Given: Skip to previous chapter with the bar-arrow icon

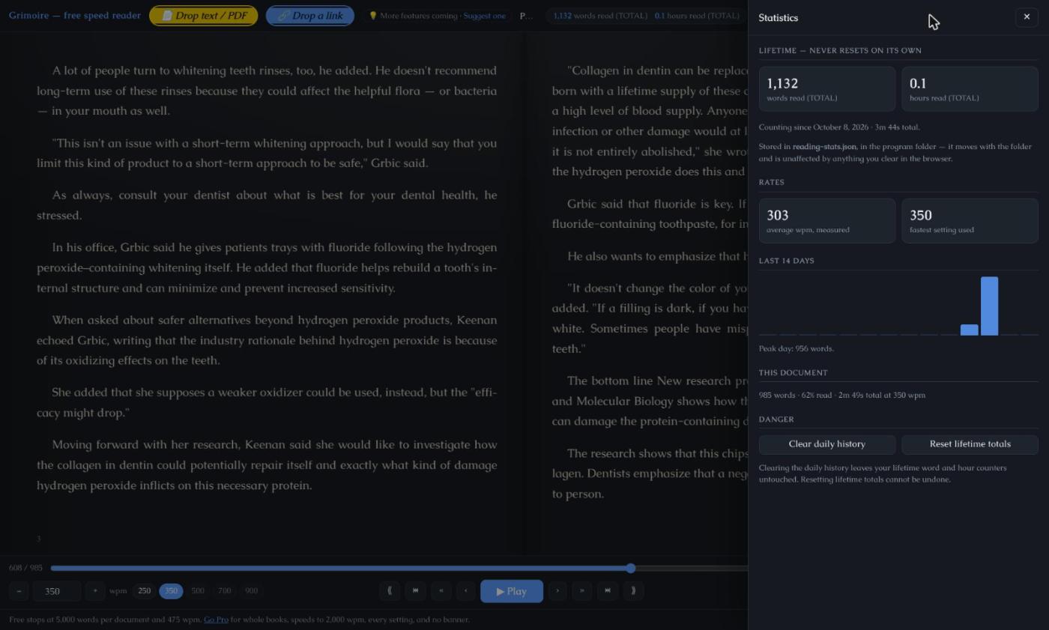Looking at the screenshot, I should [x=415, y=590].
